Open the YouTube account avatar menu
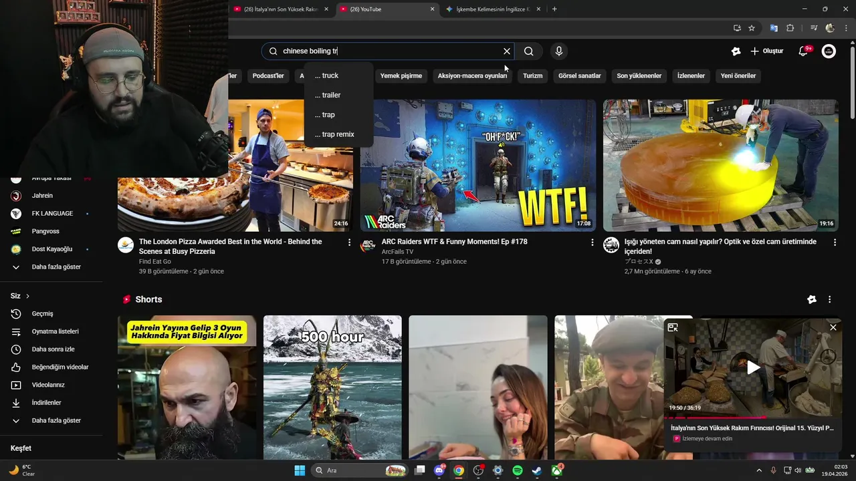 (829, 51)
